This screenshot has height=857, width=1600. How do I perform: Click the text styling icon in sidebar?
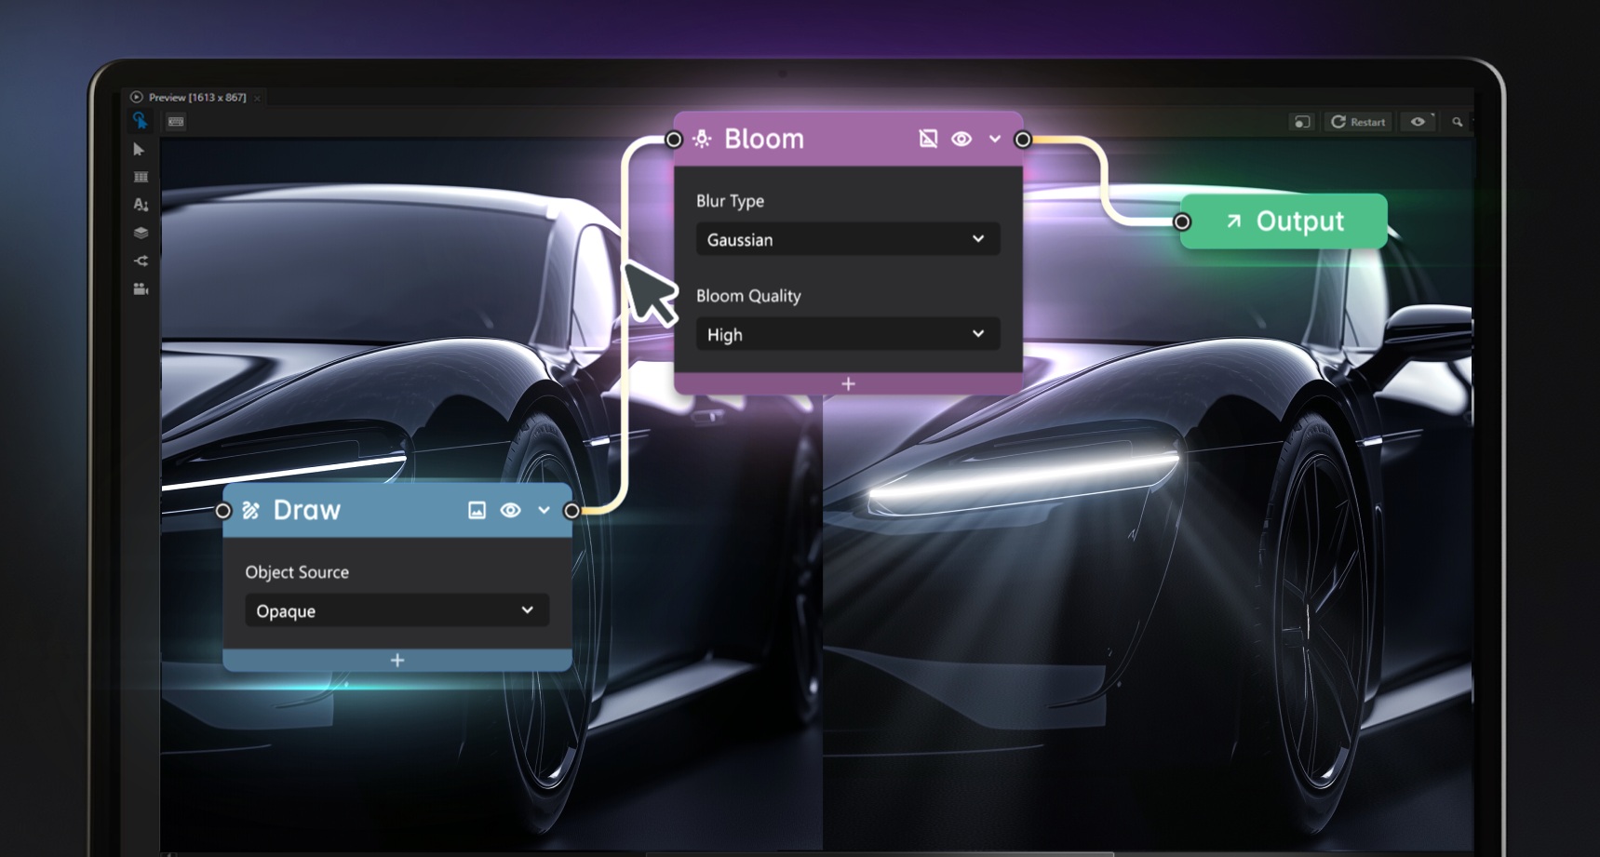pyautogui.click(x=141, y=204)
